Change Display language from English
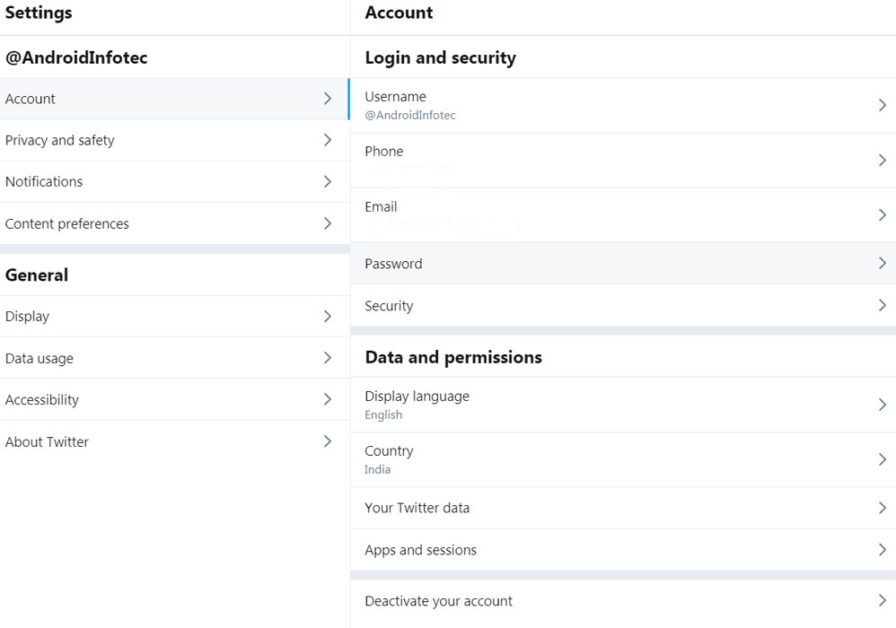The width and height of the screenshot is (896, 628). tap(623, 405)
